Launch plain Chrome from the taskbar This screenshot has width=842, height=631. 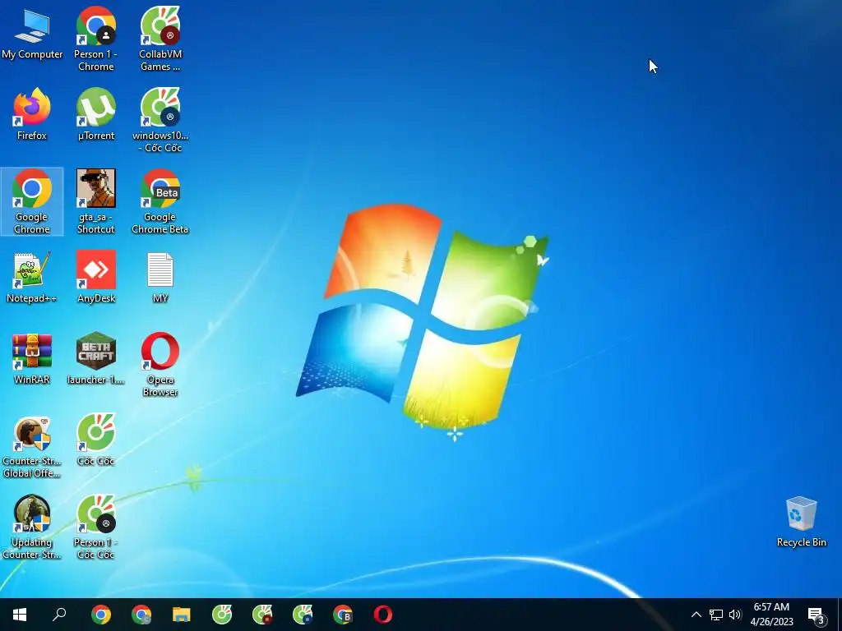(101, 615)
